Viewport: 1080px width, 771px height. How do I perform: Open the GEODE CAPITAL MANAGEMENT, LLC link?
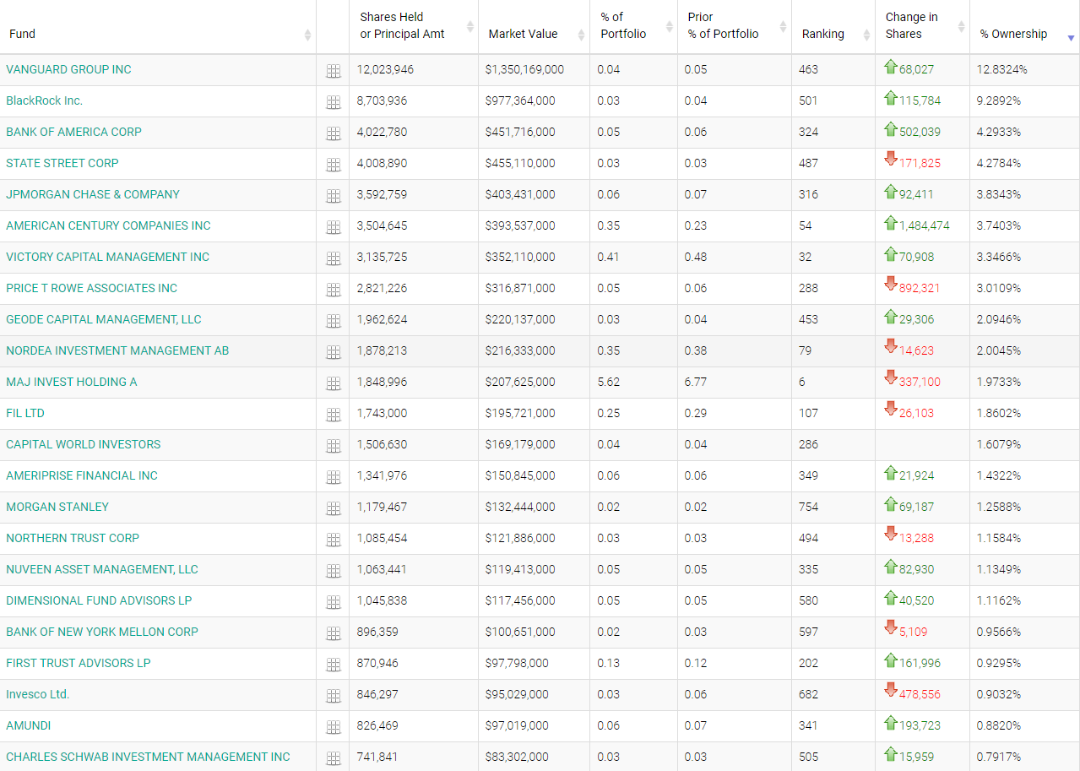tap(104, 319)
